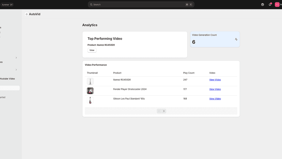Go to next page of Video Performance
This screenshot has width=282, height=159.
[164, 111]
